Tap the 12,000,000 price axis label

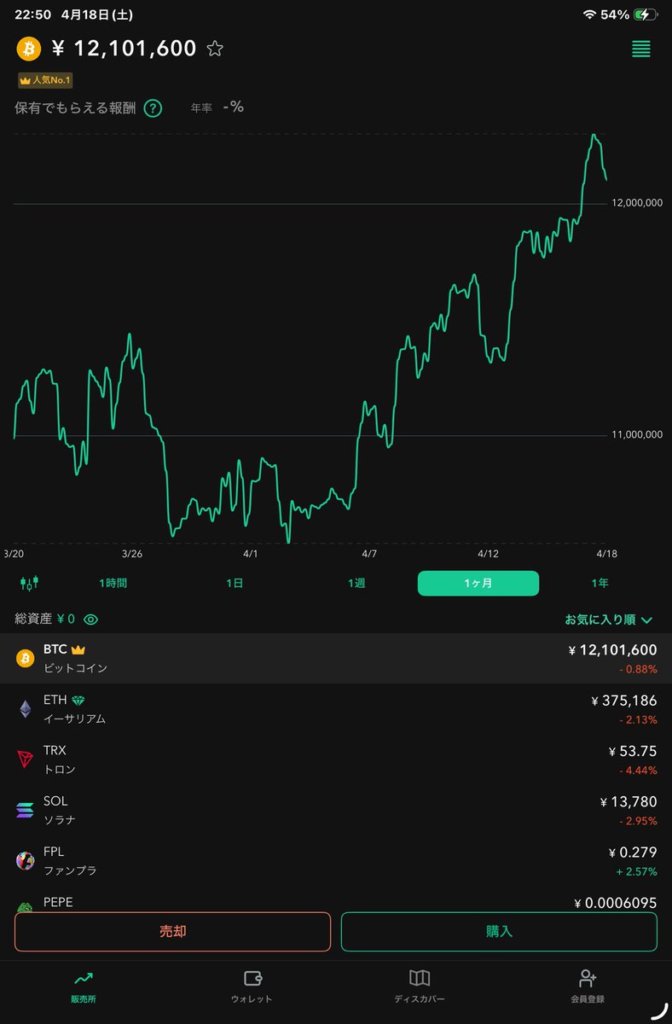[637, 202]
